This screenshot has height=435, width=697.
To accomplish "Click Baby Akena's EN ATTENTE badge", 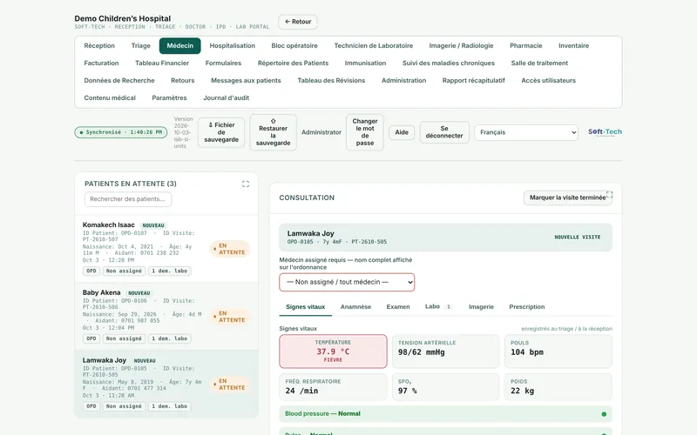I will [x=230, y=317].
